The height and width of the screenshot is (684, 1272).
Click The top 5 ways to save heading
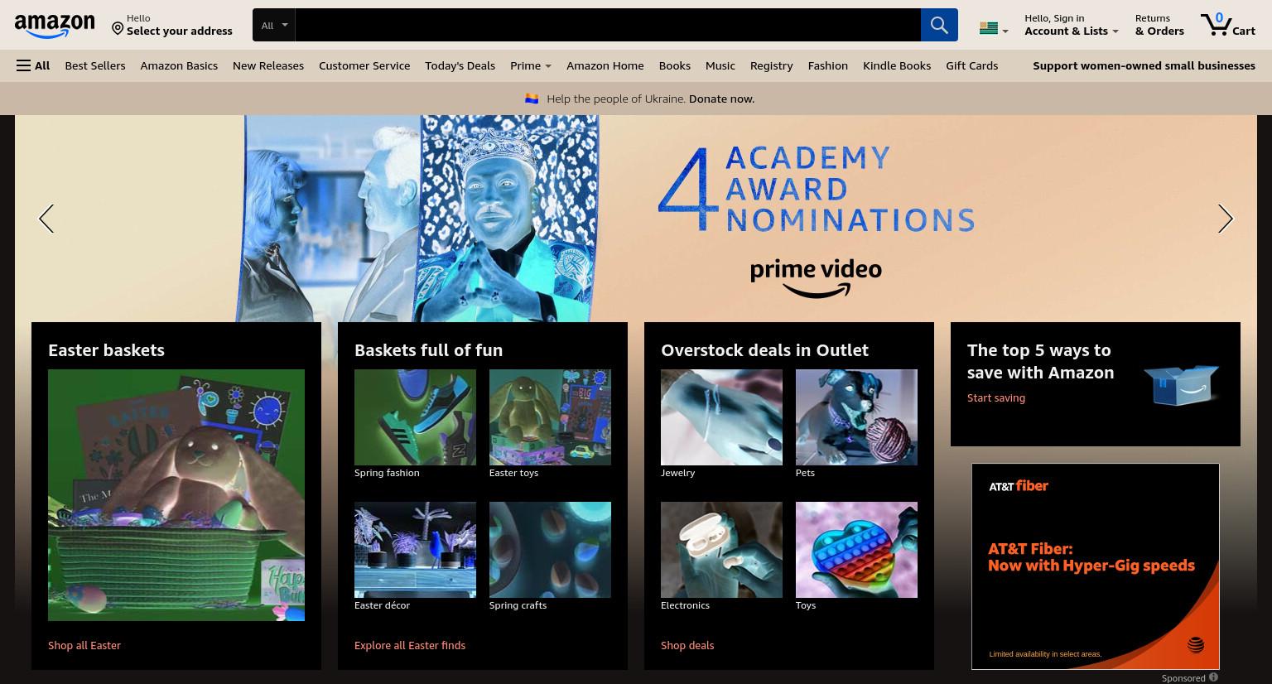pos(1040,361)
